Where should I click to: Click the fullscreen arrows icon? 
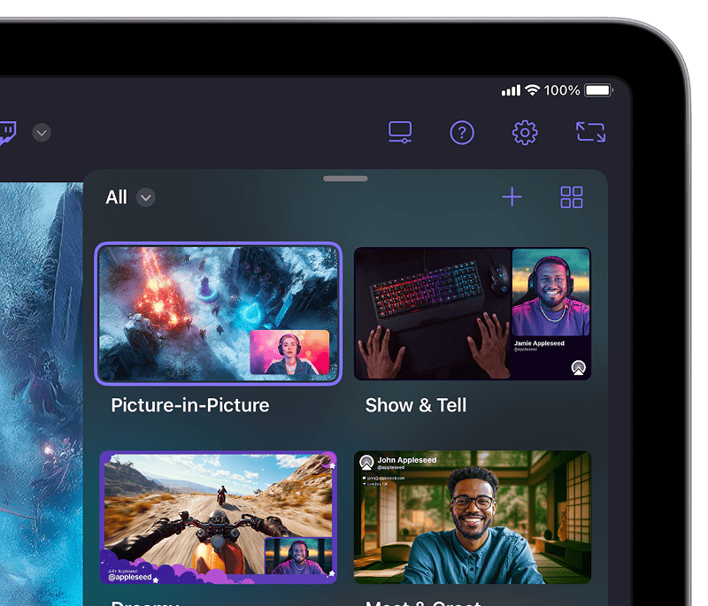pyautogui.click(x=590, y=132)
